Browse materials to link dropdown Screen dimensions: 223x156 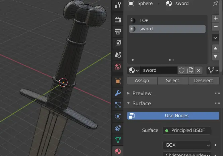(133, 70)
